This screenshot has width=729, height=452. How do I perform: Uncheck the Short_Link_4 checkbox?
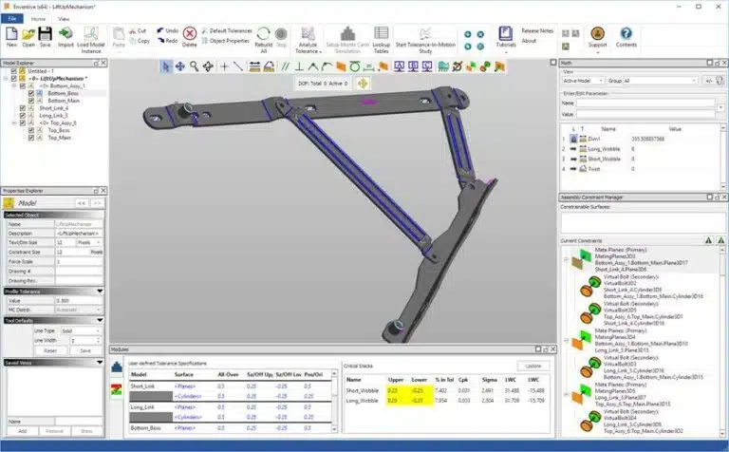click(22, 108)
